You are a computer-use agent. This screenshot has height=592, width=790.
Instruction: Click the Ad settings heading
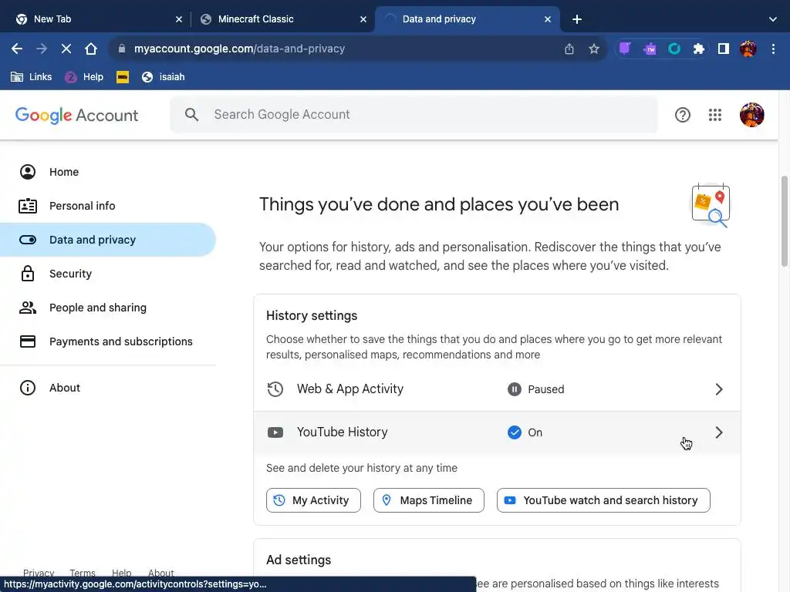pos(299,560)
